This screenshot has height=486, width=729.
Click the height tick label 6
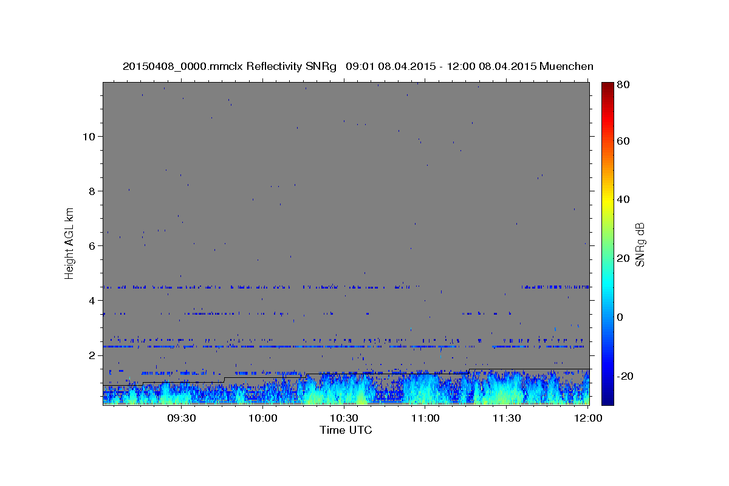[x=91, y=245]
